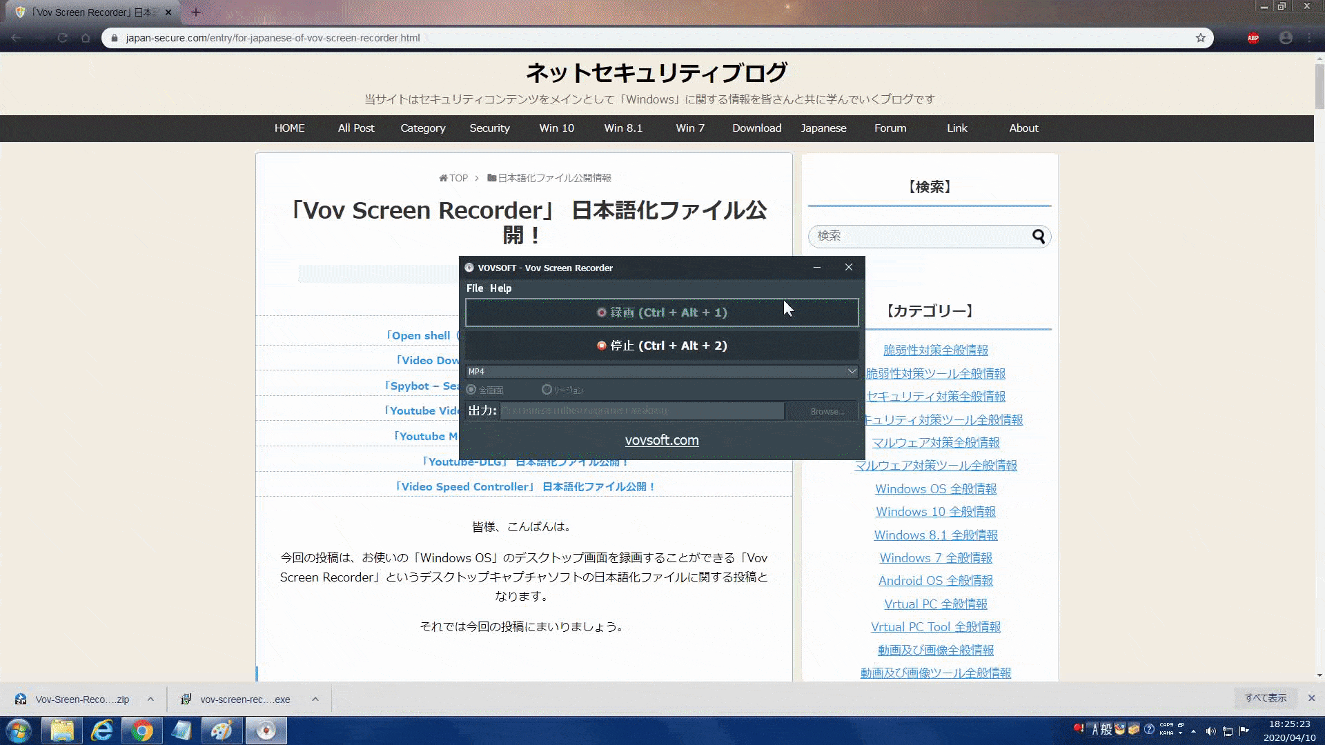Open the Security nav item
Viewport: 1325px width, 745px height.
[489, 128]
